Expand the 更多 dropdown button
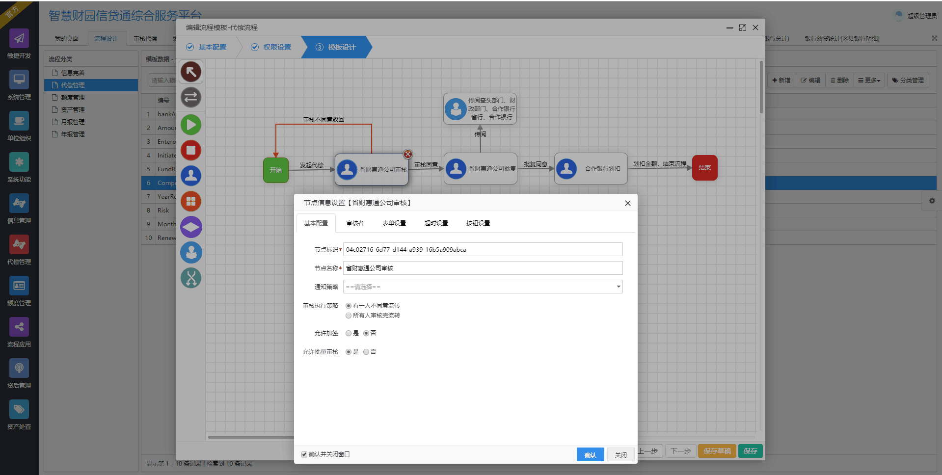 pyautogui.click(x=869, y=80)
